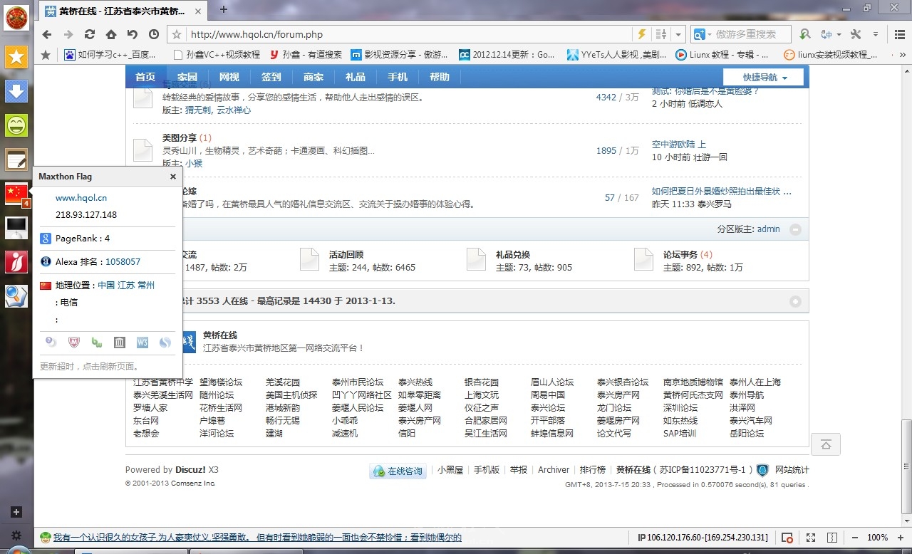Click the monitor sidebar icon
Viewport: 912px width, 554px height.
(x=16, y=229)
